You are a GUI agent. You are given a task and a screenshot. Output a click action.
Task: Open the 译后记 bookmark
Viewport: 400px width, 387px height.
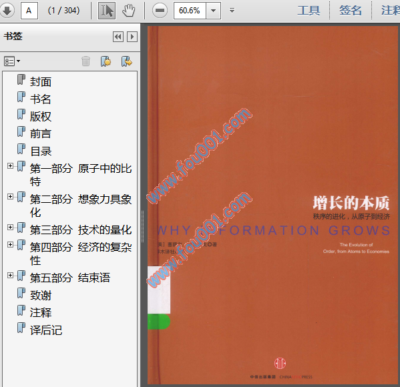coord(46,330)
